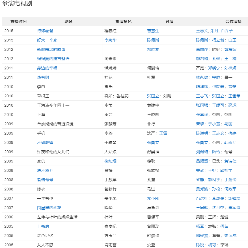Click co-star 伊能静 link
This screenshot has height=248, width=248.
coord(218,87)
